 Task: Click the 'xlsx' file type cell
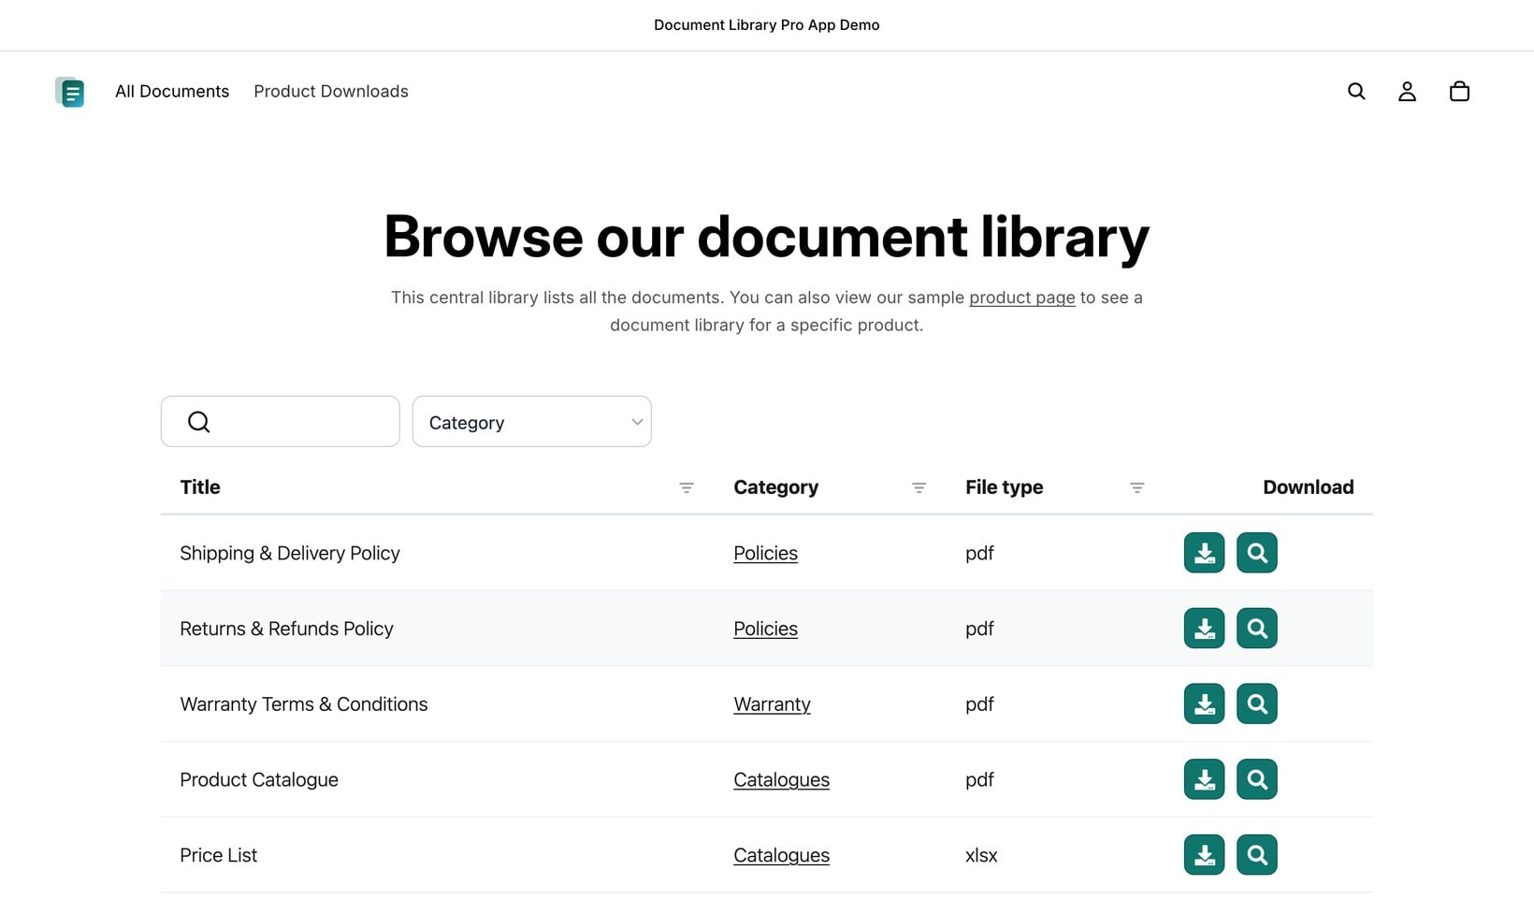pos(981,855)
